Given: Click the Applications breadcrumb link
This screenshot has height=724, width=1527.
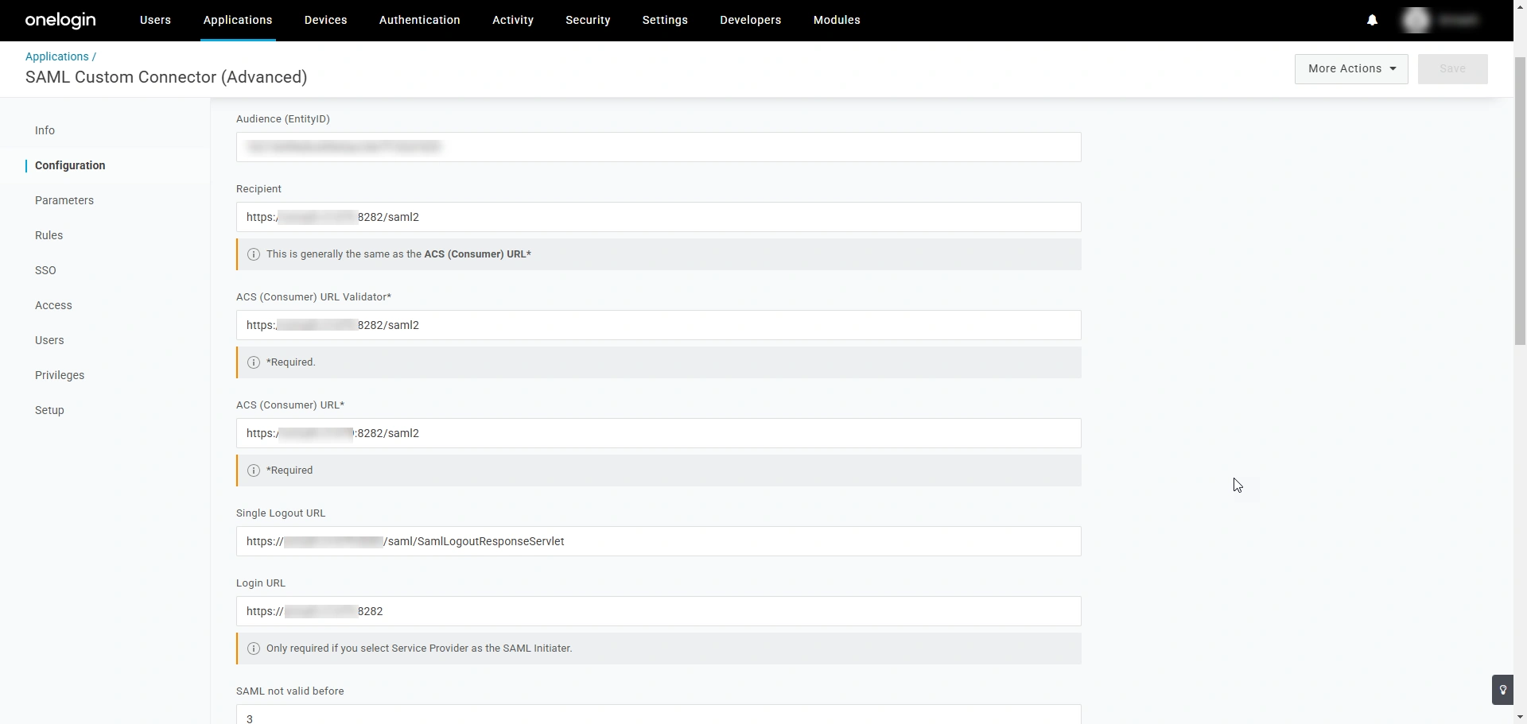Looking at the screenshot, I should coord(57,56).
